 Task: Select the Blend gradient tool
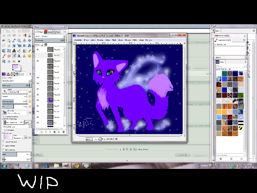(25, 51)
